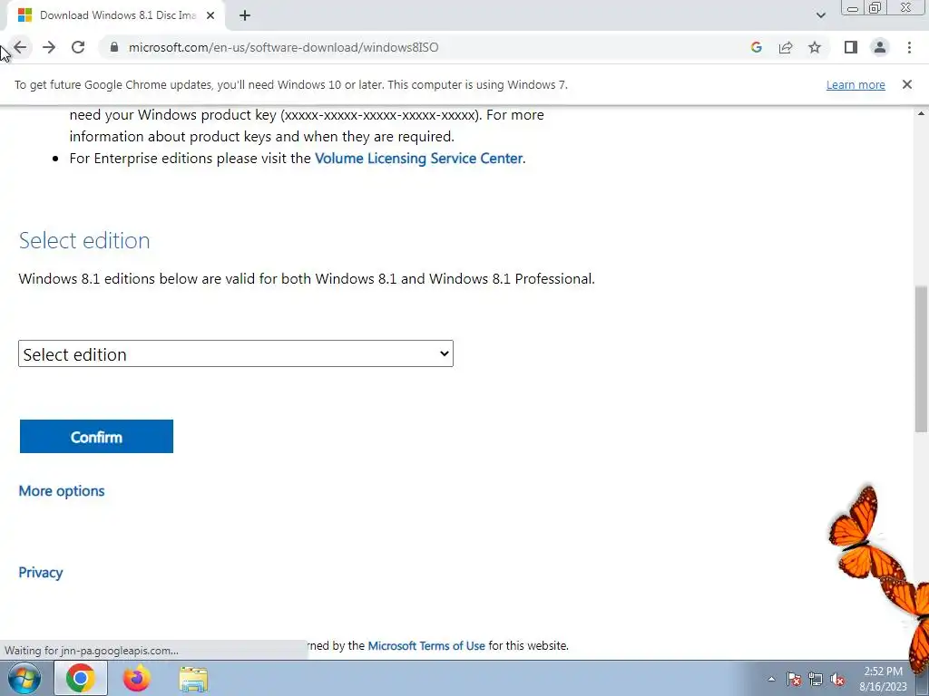Click the address bar URL
The width and height of the screenshot is (929, 696).
pyautogui.click(x=283, y=47)
